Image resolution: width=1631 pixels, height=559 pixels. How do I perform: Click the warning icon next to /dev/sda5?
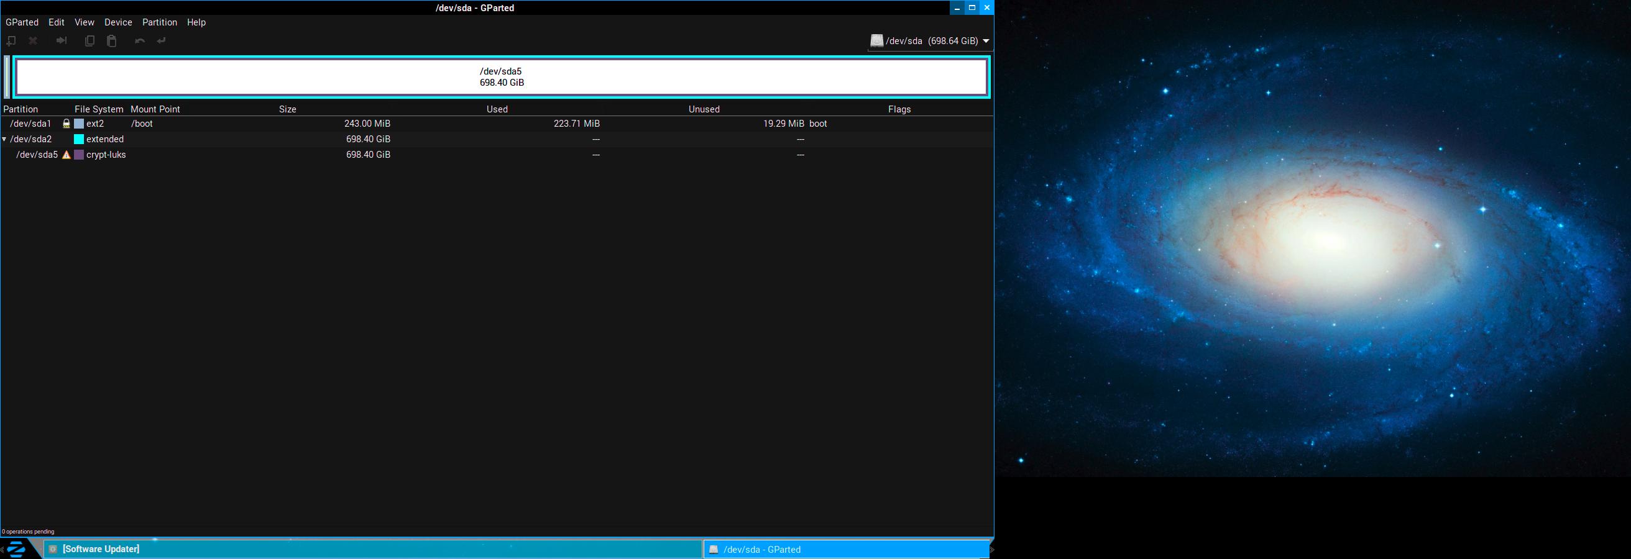pos(67,155)
